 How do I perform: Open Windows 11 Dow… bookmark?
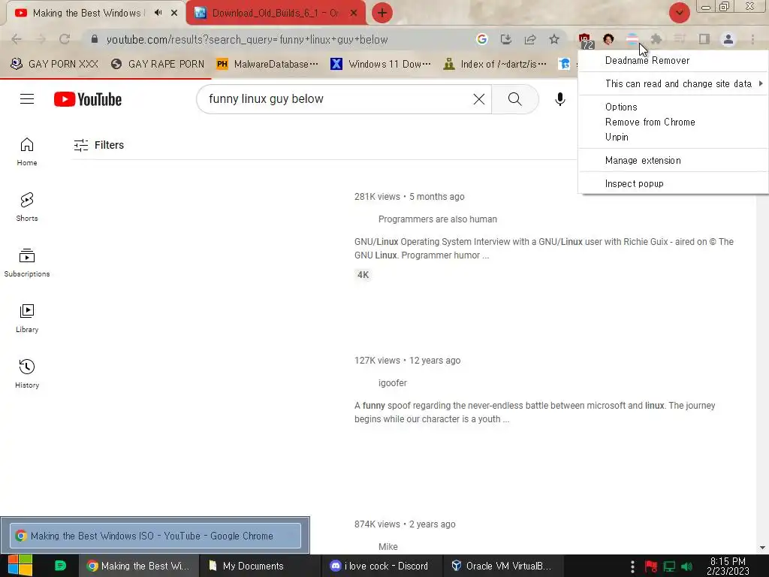[x=381, y=64]
